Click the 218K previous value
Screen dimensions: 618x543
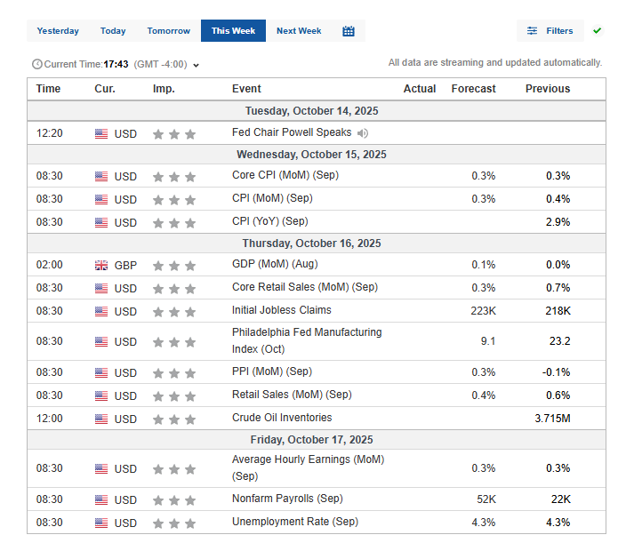pyautogui.click(x=558, y=311)
